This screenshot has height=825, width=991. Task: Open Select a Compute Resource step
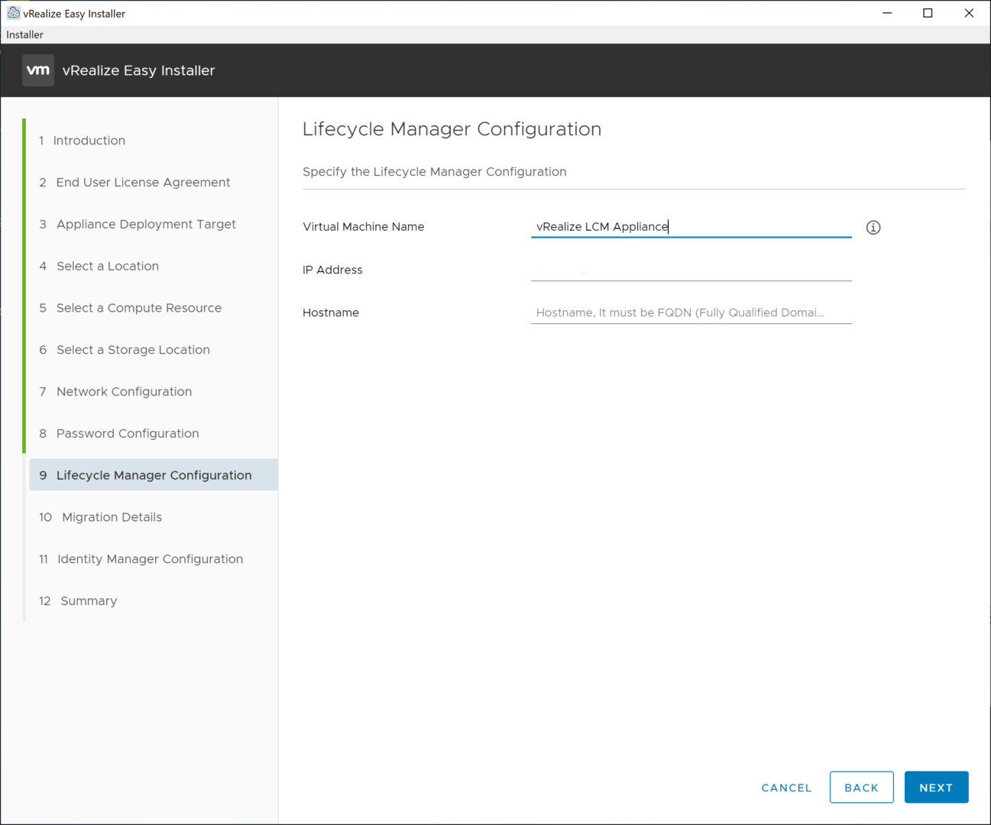coord(139,308)
